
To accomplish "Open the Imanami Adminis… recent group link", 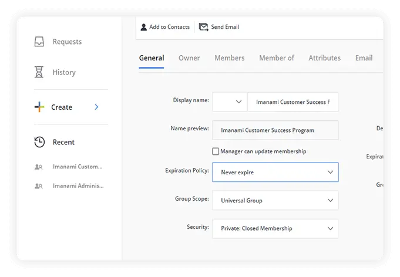I will (78, 185).
